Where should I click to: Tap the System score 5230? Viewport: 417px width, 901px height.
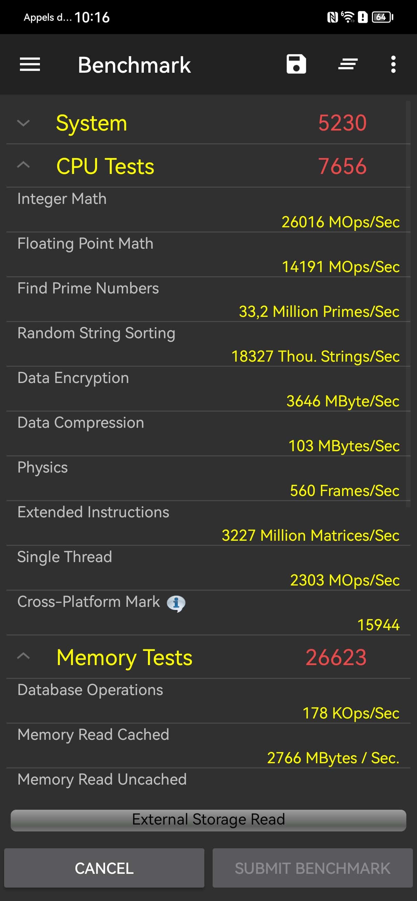point(342,123)
